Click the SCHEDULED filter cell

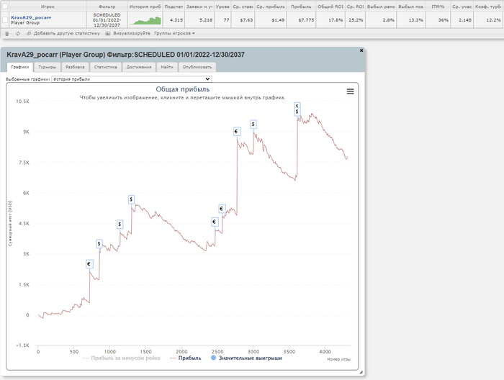(107, 20)
